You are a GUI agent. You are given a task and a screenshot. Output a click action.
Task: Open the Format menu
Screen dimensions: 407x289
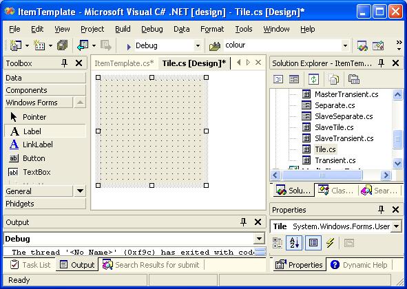coord(212,29)
